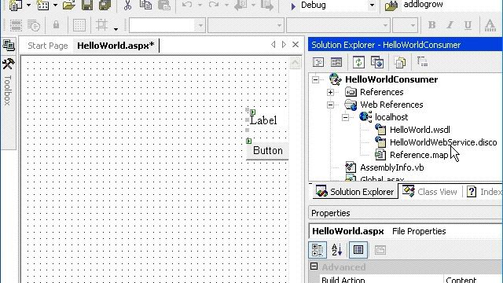Screen dimensions: 503x283
Task: Select the HelloWorld.aspx* document tab
Action: click(116, 46)
